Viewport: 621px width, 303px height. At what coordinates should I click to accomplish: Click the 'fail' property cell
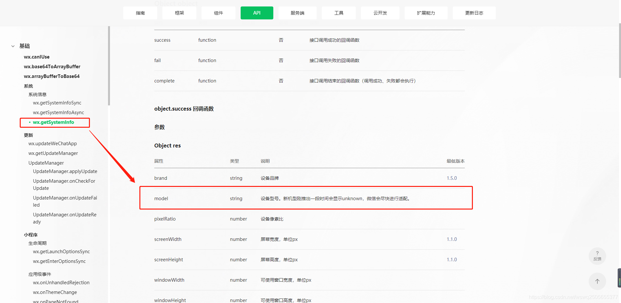coord(158,60)
